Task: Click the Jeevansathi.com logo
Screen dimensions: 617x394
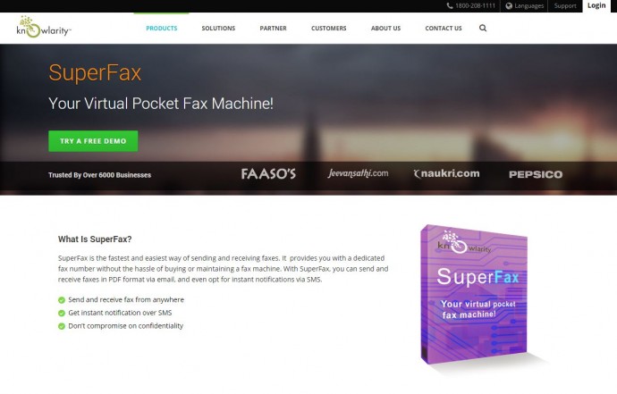Action: coord(358,173)
